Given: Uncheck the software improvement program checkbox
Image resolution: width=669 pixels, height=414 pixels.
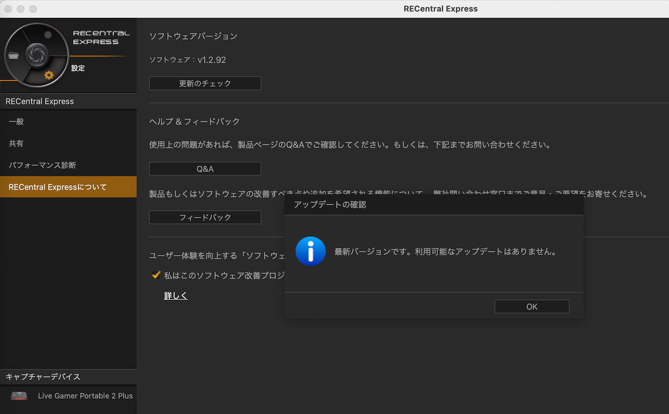Looking at the screenshot, I should [x=156, y=275].
